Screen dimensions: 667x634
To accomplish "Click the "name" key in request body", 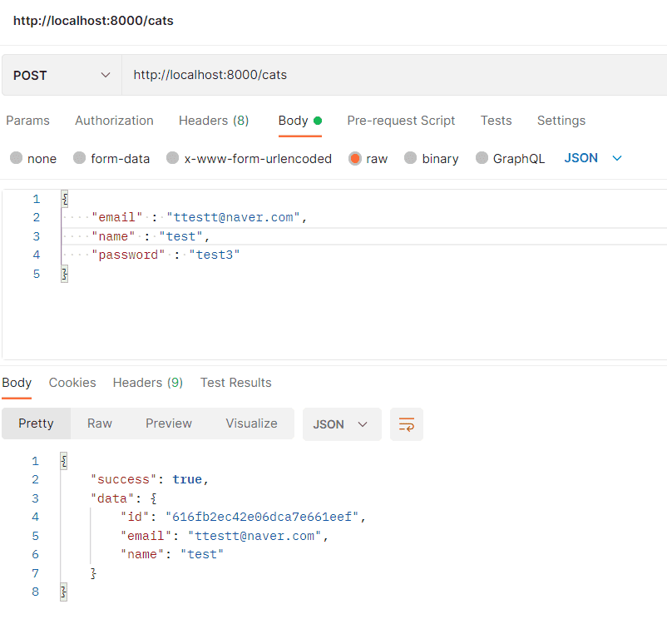I will coord(113,236).
